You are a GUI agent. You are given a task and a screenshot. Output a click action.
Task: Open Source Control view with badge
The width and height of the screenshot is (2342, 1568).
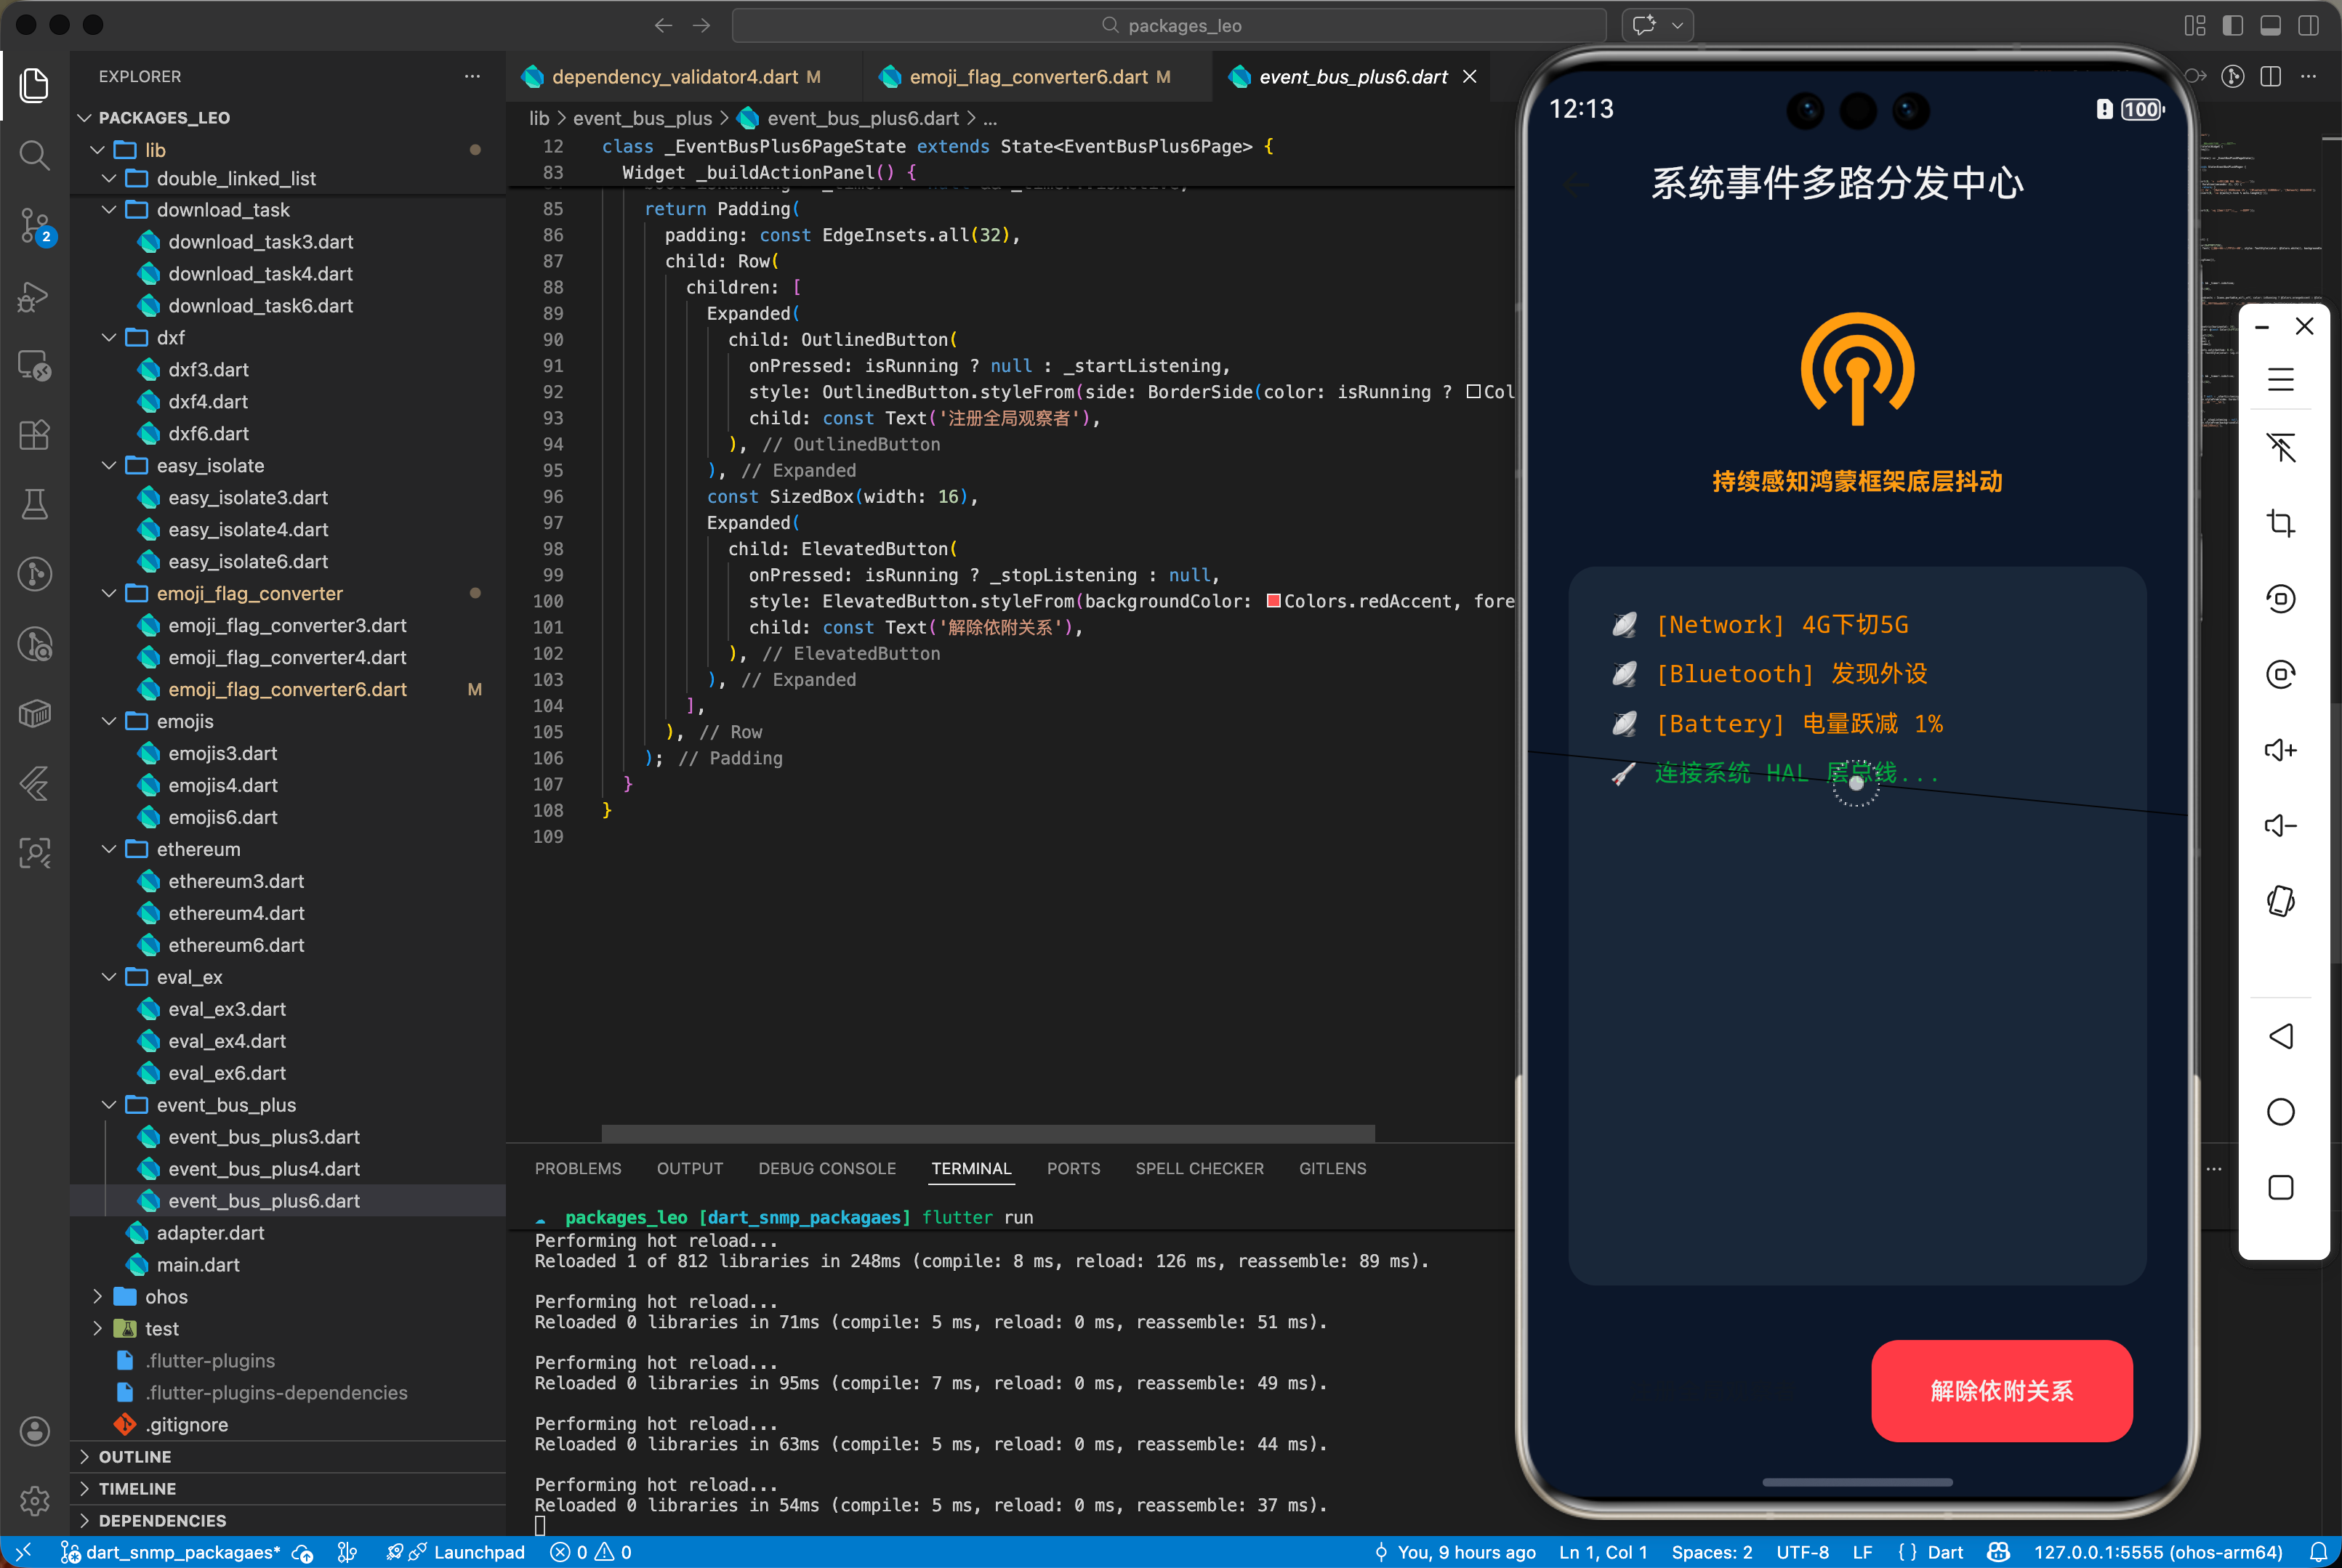point(34,225)
